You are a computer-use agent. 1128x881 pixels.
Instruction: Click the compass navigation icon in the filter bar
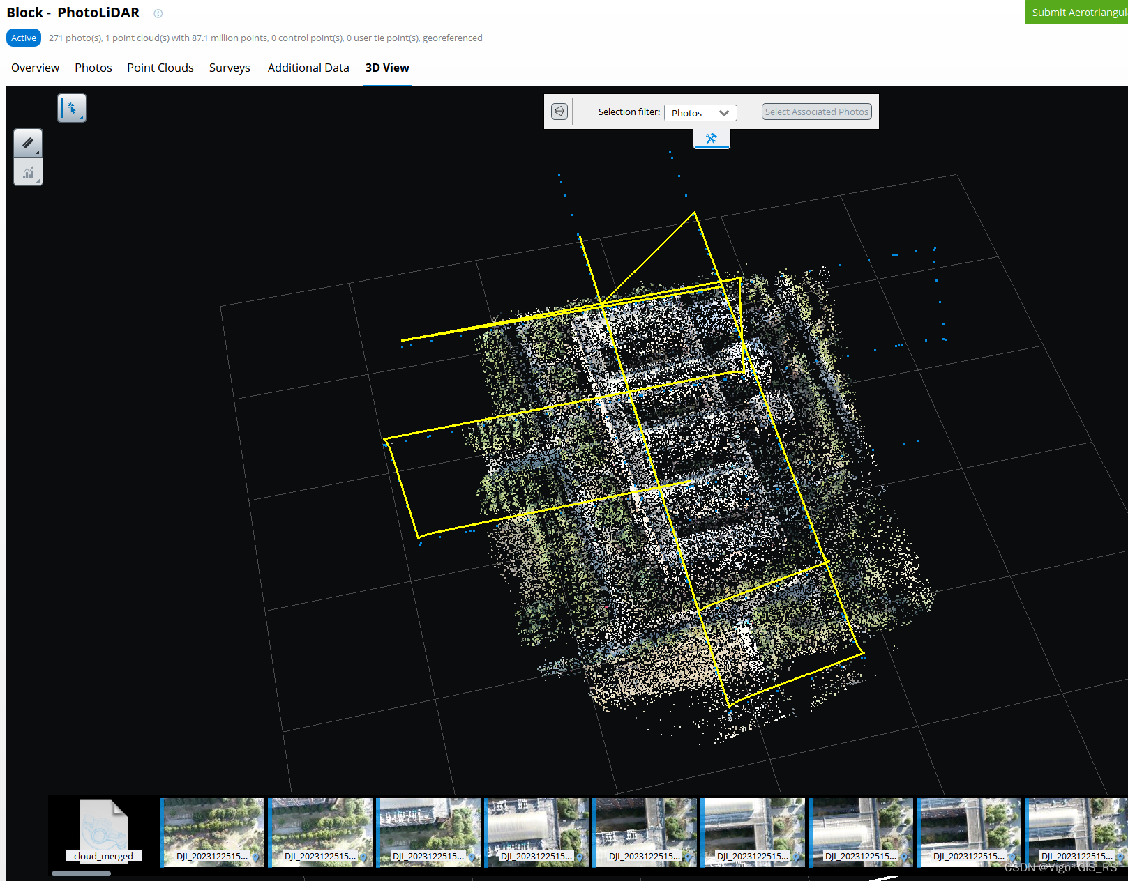pyautogui.click(x=558, y=111)
